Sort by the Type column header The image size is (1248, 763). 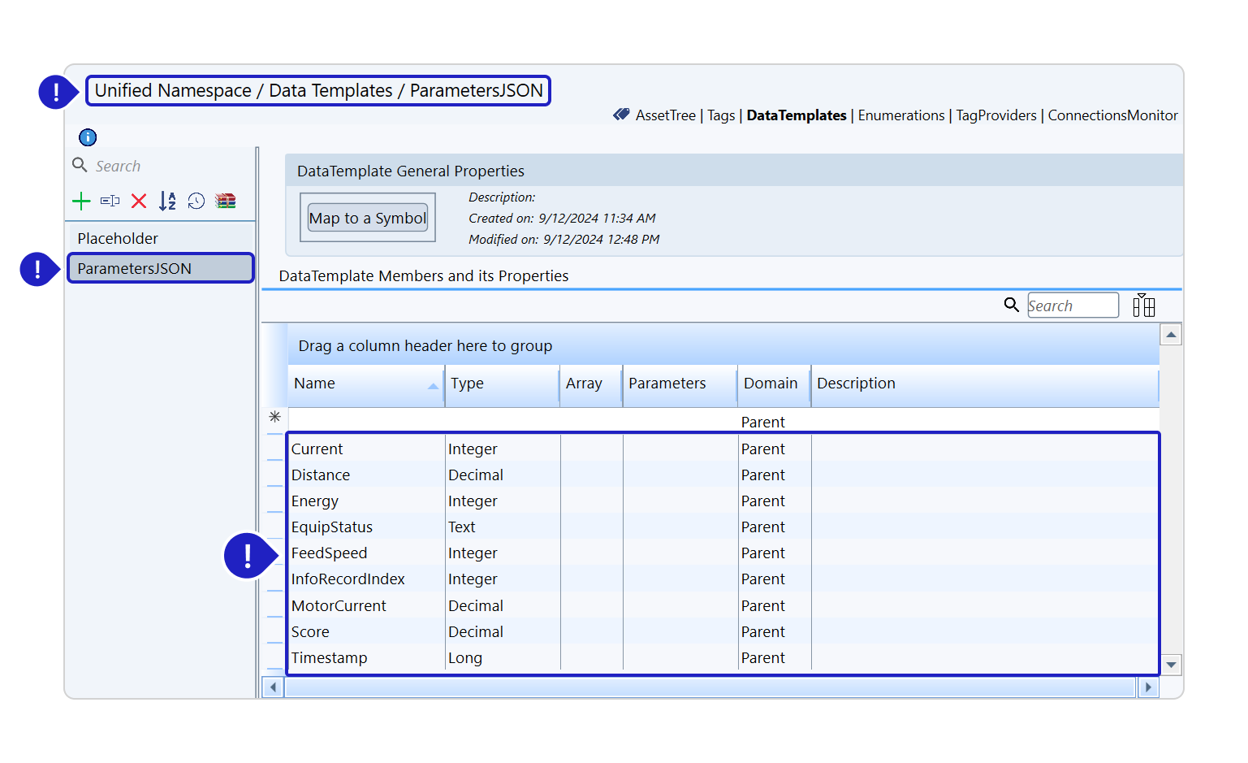click(x=502, y=384)
